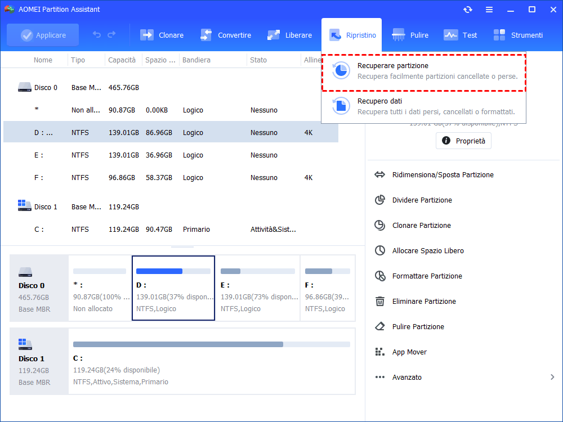Click the Test waveform icon
The width and height of the screenshot is (563, 422).
[x=450, y=35]
